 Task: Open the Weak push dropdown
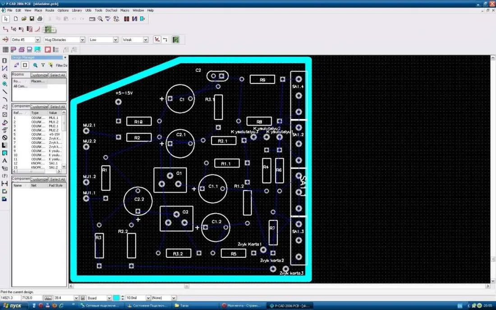146,40
